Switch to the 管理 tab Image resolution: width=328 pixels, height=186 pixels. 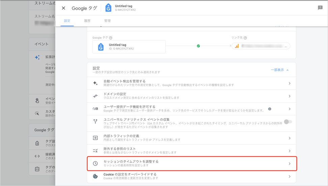tap(107, 21)
